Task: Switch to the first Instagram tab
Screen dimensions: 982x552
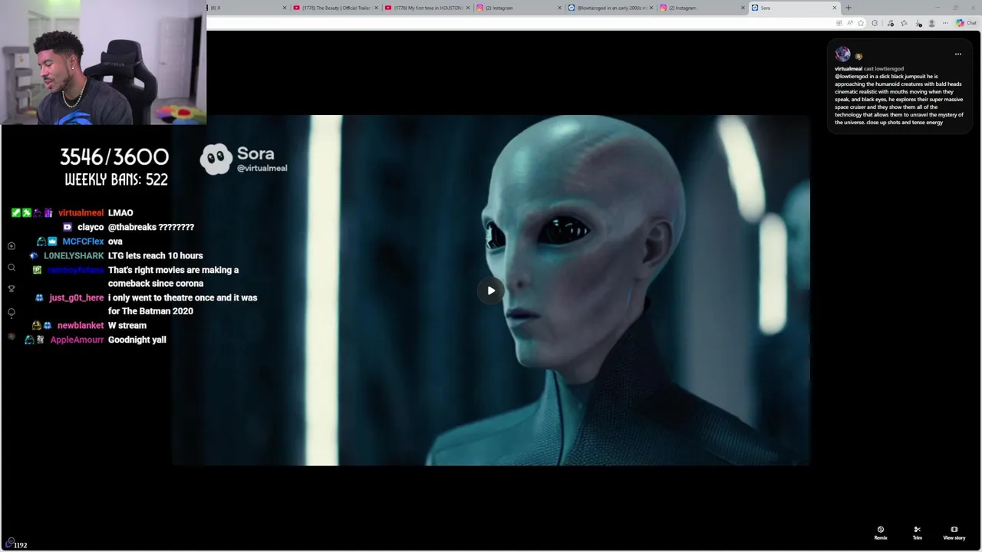Action: coord(519,8)
